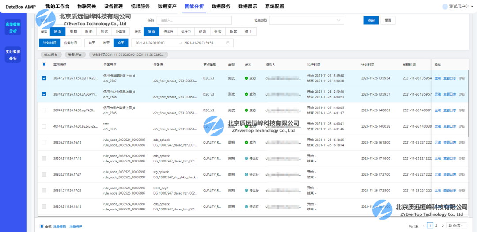Check the row 39856.211126.16:18 checkbox
Viewport: 477px width, 232px height.
coord(44,142)
